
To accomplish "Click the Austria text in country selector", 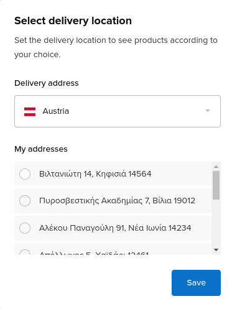I will [55, 111].
